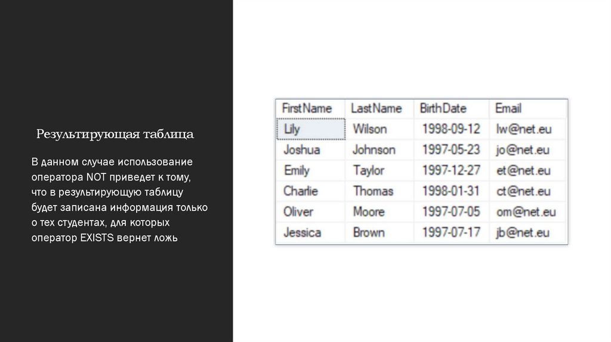611x342 pixels.
Task: Select the BirthDate column header
Action: coord(451,108)
